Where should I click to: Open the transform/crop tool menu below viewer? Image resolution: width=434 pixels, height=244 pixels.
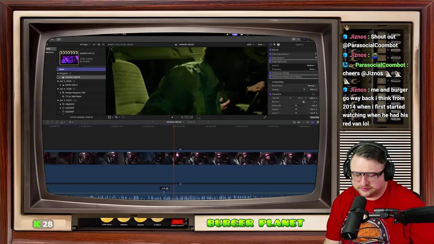[110, 117]
